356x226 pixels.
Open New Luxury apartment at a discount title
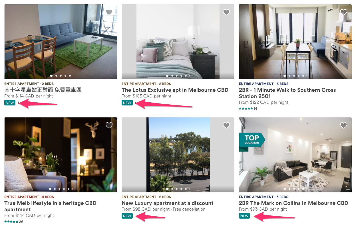(168, 203)
